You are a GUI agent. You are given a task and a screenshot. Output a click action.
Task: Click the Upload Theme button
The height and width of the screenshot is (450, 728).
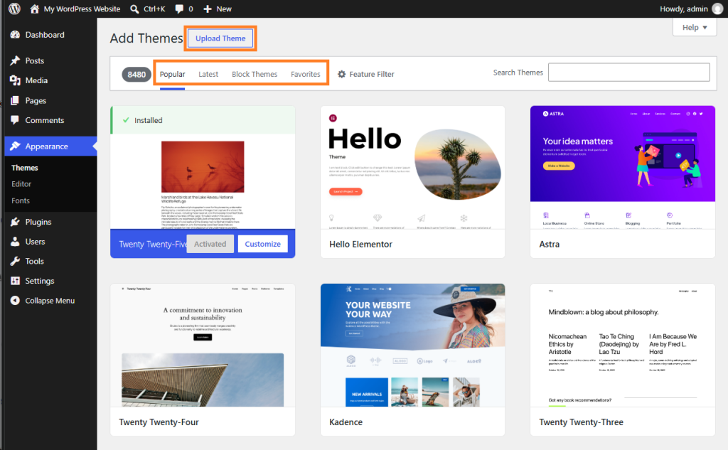(x=220, y=38)
